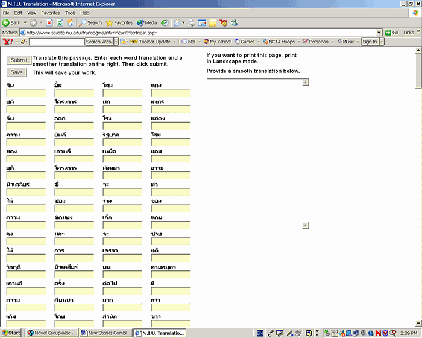Open the Sign In dropdown arrow
Image resolution: width=422 pixels, height=338 pixels.
pos(382,42)
